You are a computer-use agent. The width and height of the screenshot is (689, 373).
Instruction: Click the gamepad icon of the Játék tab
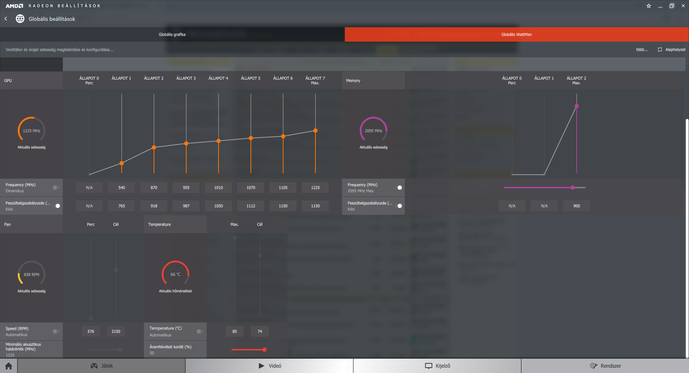coord(94,366)
